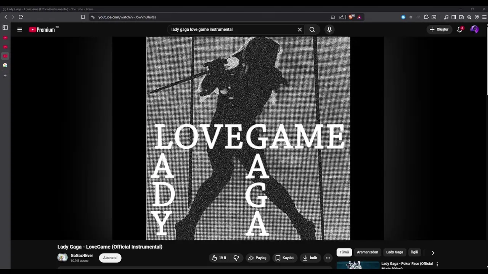
Task: Open the Extensions puzzle-piece menu
Action: [426, 17]
